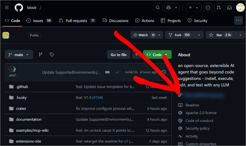Star the repository
The width and height of the screenshot is (246, 146).
[x=221, y=35]
